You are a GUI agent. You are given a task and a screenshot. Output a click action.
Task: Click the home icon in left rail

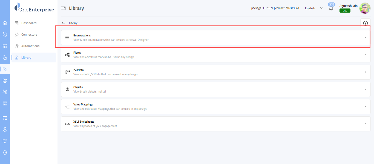tap(5, 23)
